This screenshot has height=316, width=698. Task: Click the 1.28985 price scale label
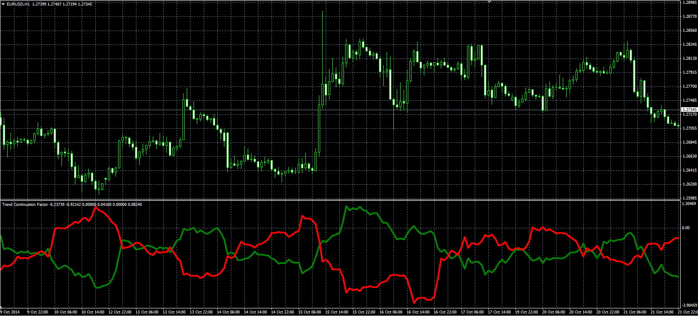[690, 3]
